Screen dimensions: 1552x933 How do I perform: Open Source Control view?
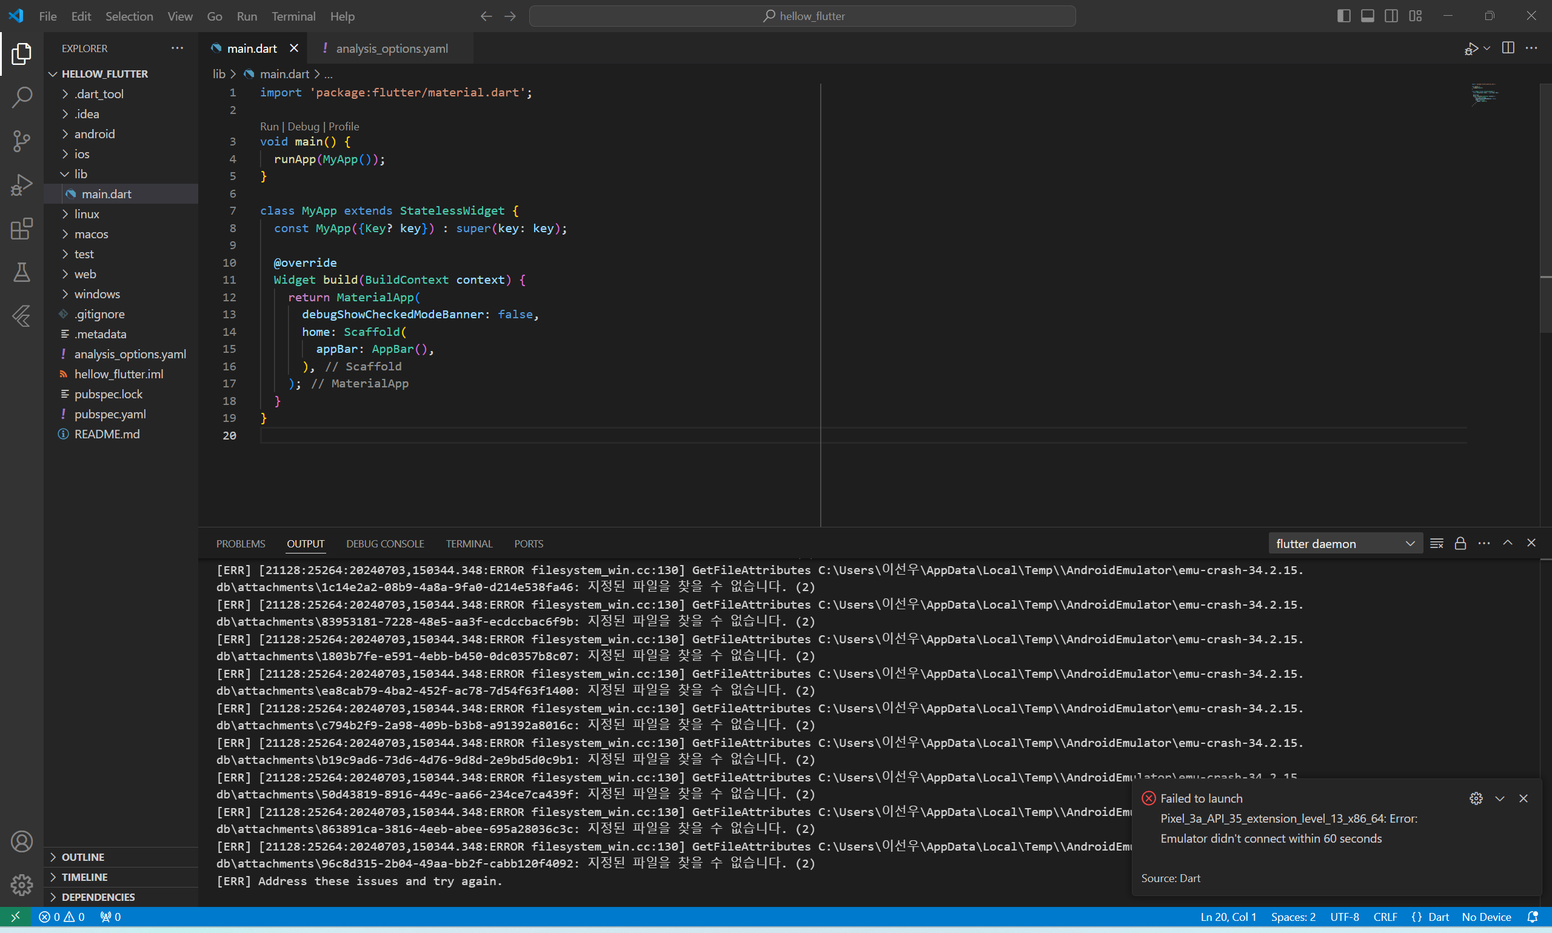[x=21, y=141]
